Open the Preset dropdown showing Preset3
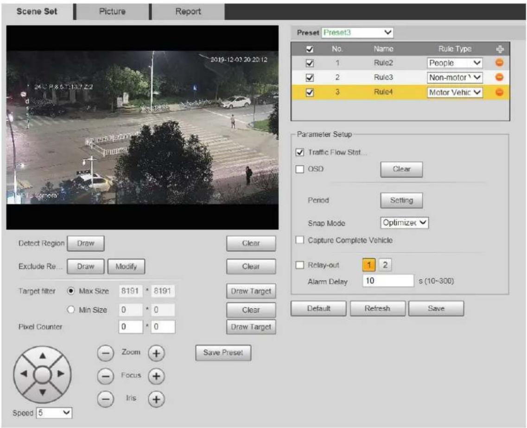The height and width of the screenshot is (428, 527). coord(357,32)
